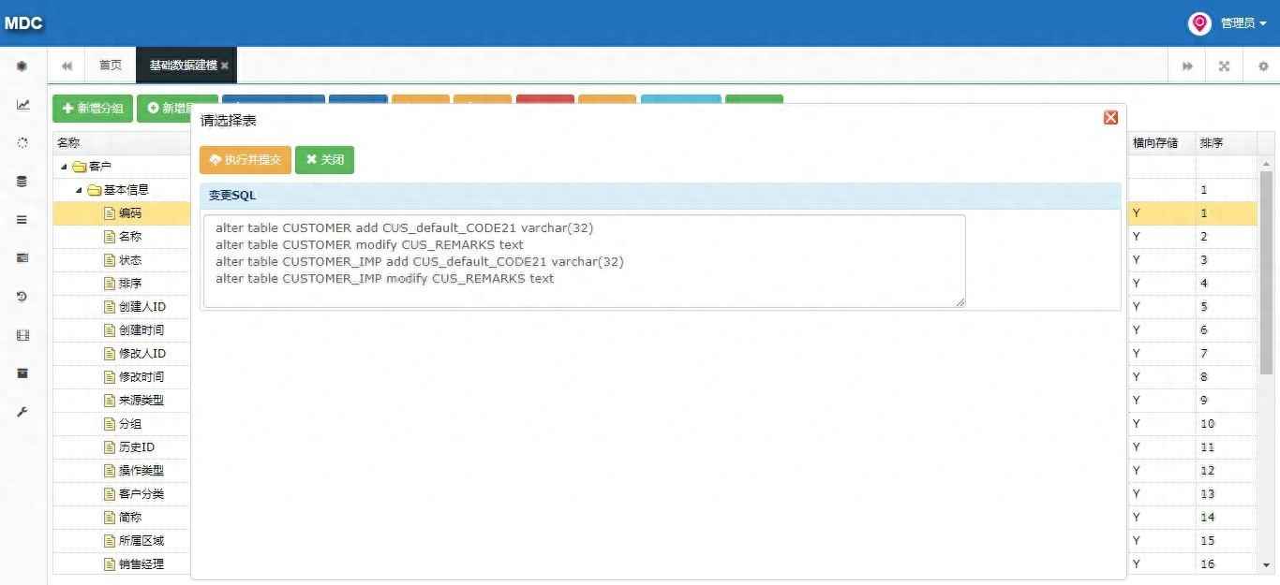Switch to the 首页 tab
The width and height of the screenshot is (1280, 585).
pos(110,66)
